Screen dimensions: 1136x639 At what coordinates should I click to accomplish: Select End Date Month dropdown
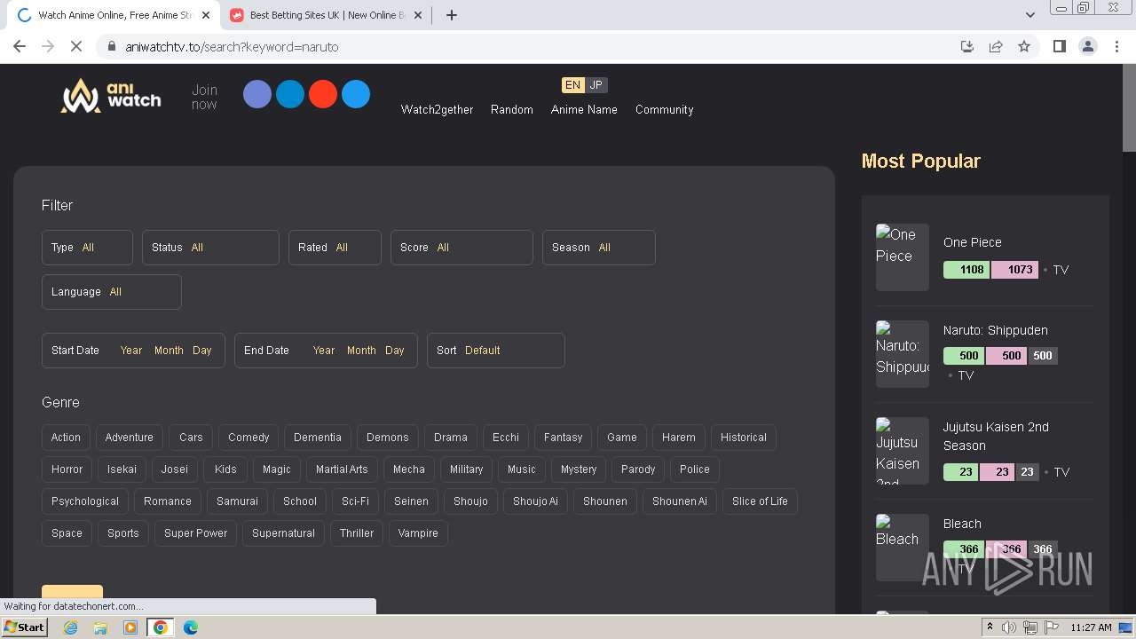coord(361,351)
